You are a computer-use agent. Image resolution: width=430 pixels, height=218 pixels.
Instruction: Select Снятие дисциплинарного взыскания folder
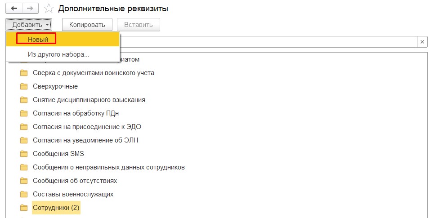pyautogui.click(x=89, y=100)
